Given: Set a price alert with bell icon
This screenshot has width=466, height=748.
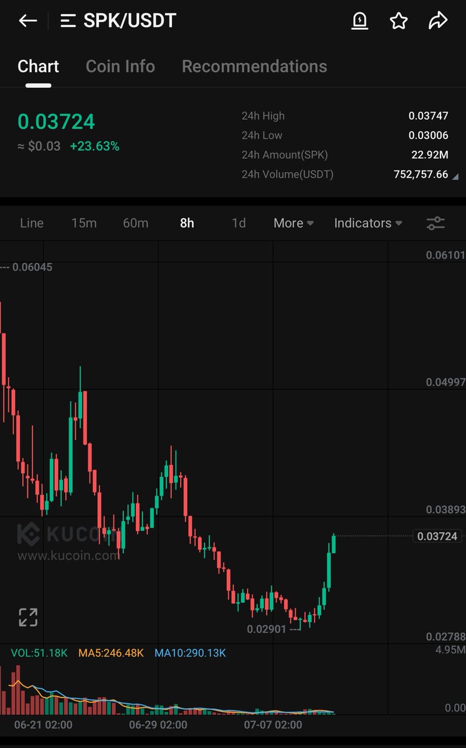Looking at the screenshot, I should (x=360, y=21).
